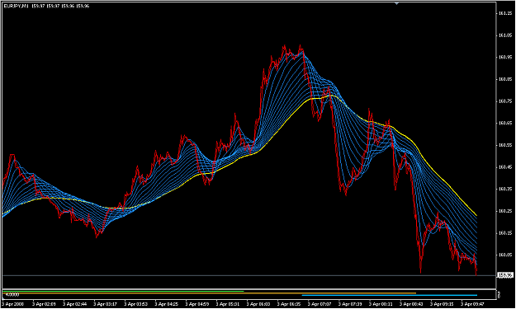This screenshot has height=309, width=516.
Task: Click the '3 Apr 05:31' time label
Action: click(227, 304)
